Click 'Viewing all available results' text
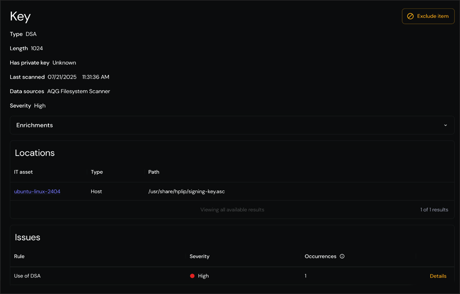This screenshot has height=294, width=460. point(232,210)
